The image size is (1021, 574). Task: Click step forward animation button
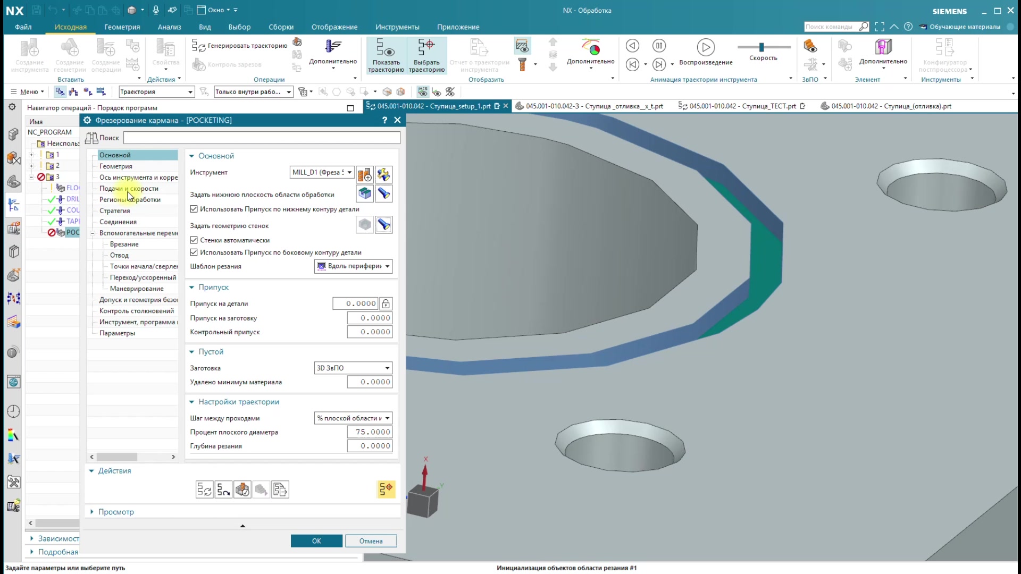(659, 64)
